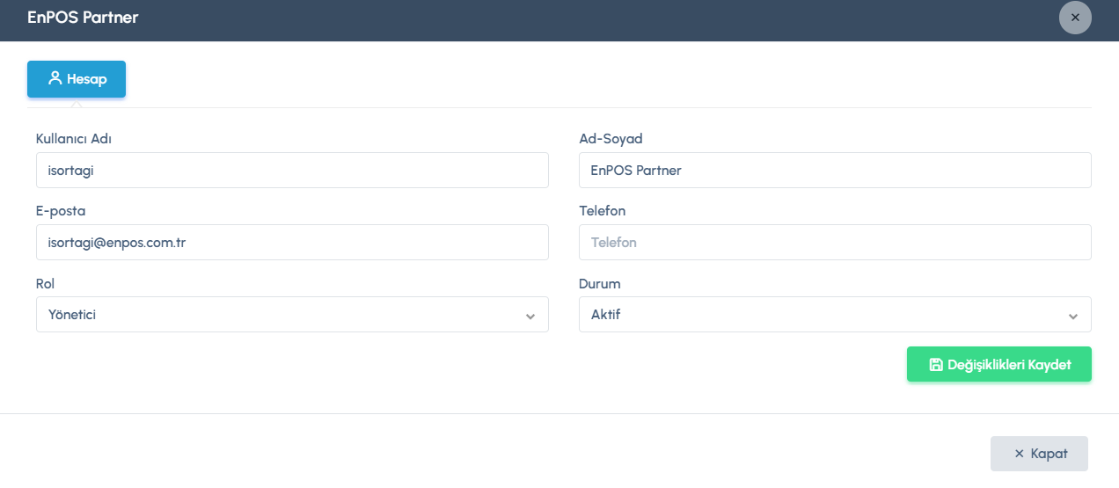Expand the Rol chevron arrow

(x=530, y=316)
